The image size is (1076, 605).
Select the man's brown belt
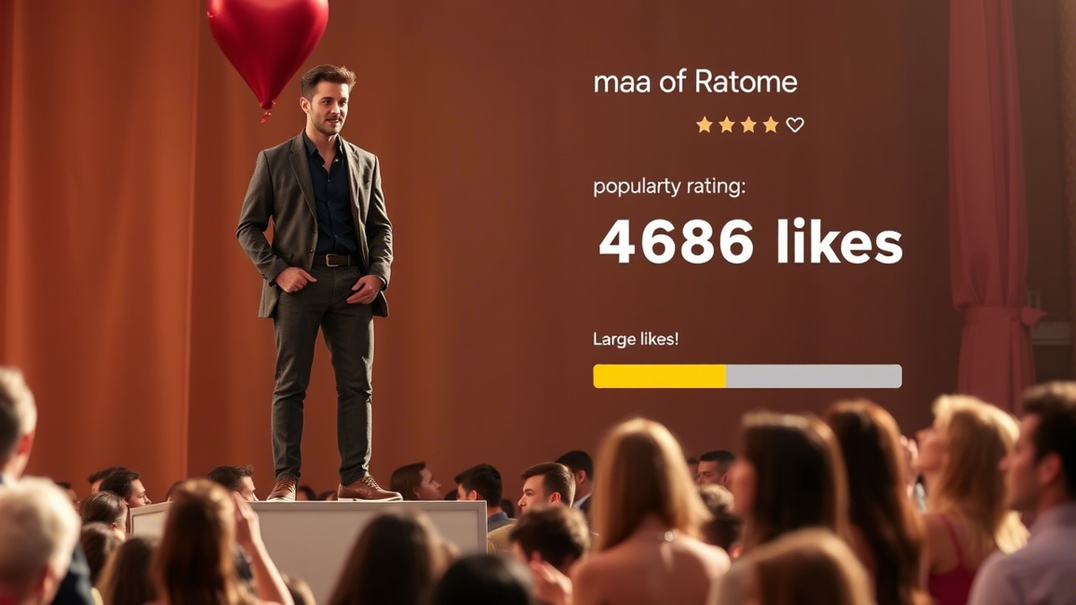click(337, 260)
